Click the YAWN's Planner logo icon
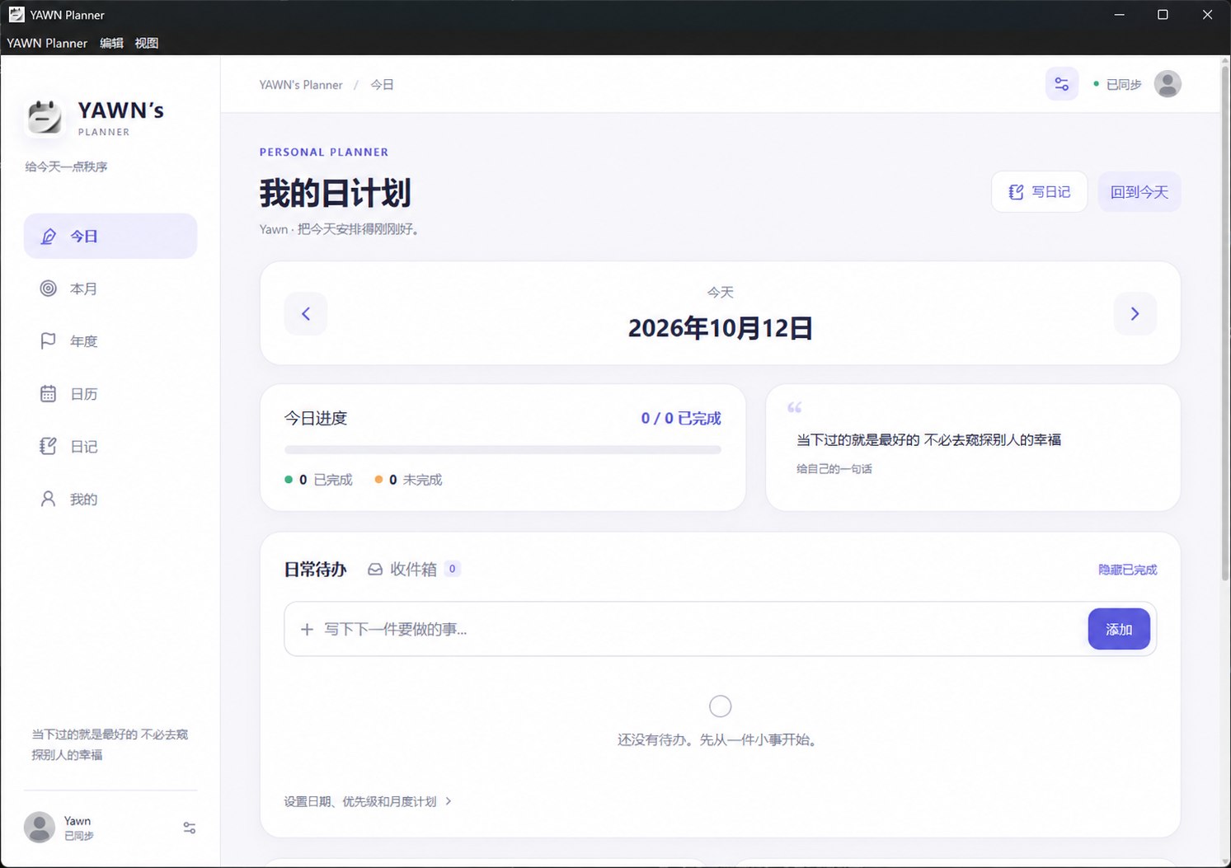This screenshot has width=1231, height=868. 45,117
